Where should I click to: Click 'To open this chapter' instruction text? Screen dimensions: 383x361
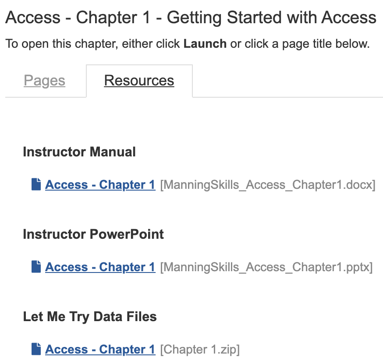point(61,44)
